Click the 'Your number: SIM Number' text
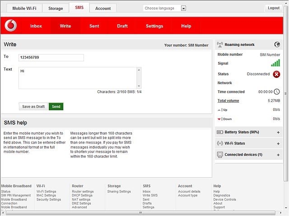The image size is (289, 216). pyautogui.click(x=186, y=45)
